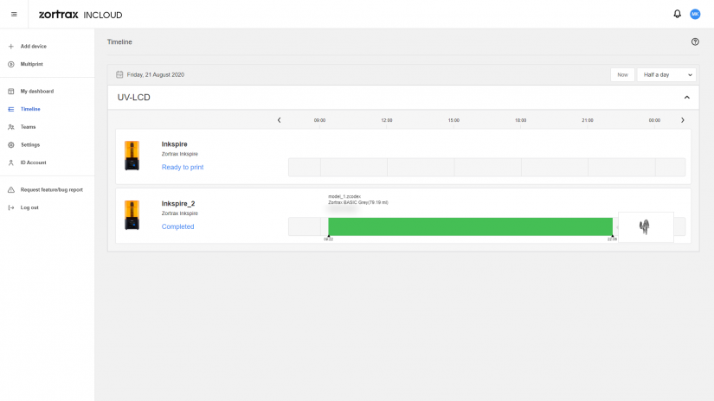
Task: Click the 00:00 time marker
Action: (x=654, y=120)
